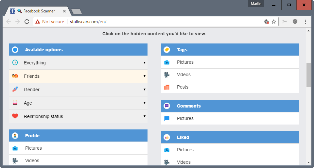The width and height of the screenshot is (314, 168).
Task: View Posts under Tags
Action: pyautogui.click(x=230, y=87)
